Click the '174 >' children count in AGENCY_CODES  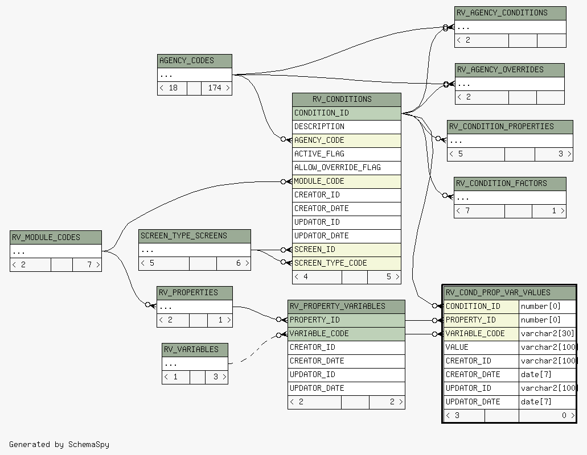[217, 88]
